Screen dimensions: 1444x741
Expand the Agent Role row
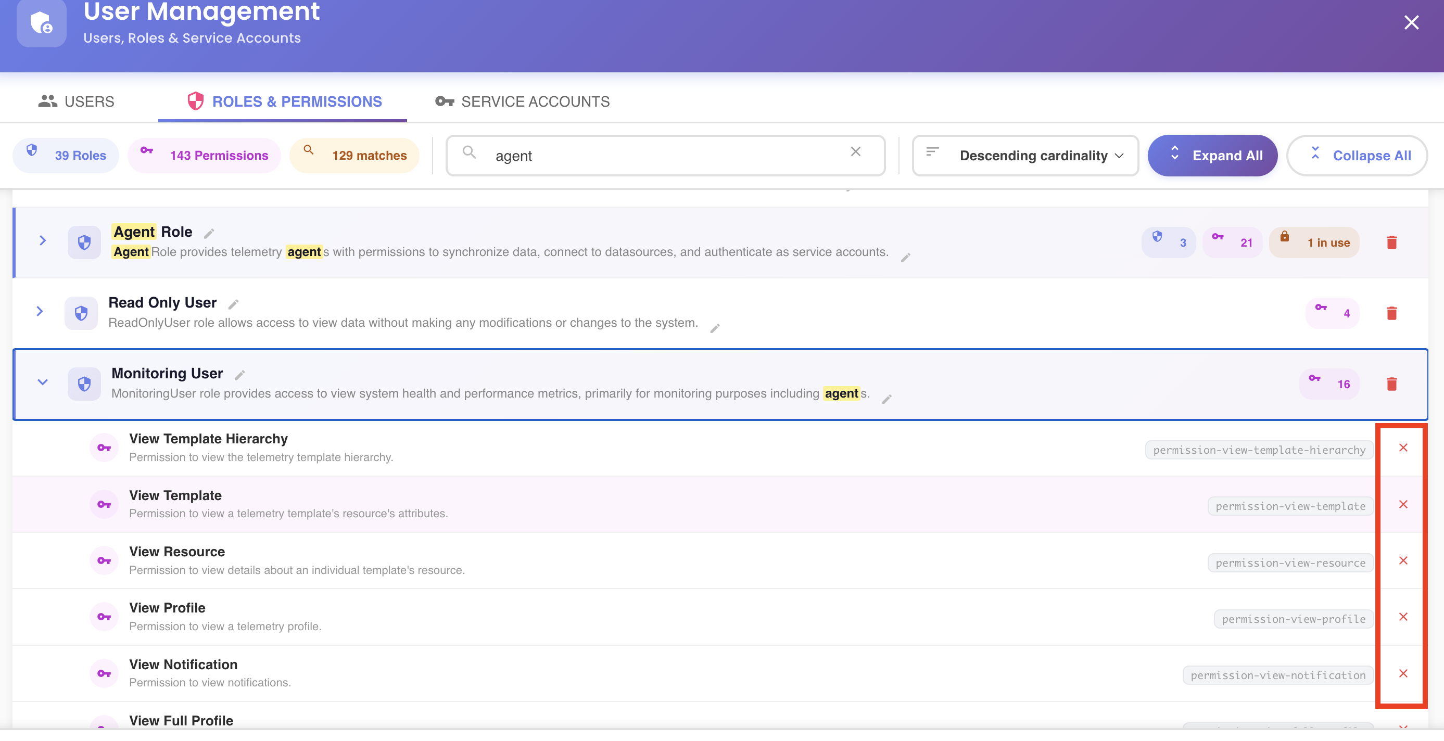pos(43,240)
